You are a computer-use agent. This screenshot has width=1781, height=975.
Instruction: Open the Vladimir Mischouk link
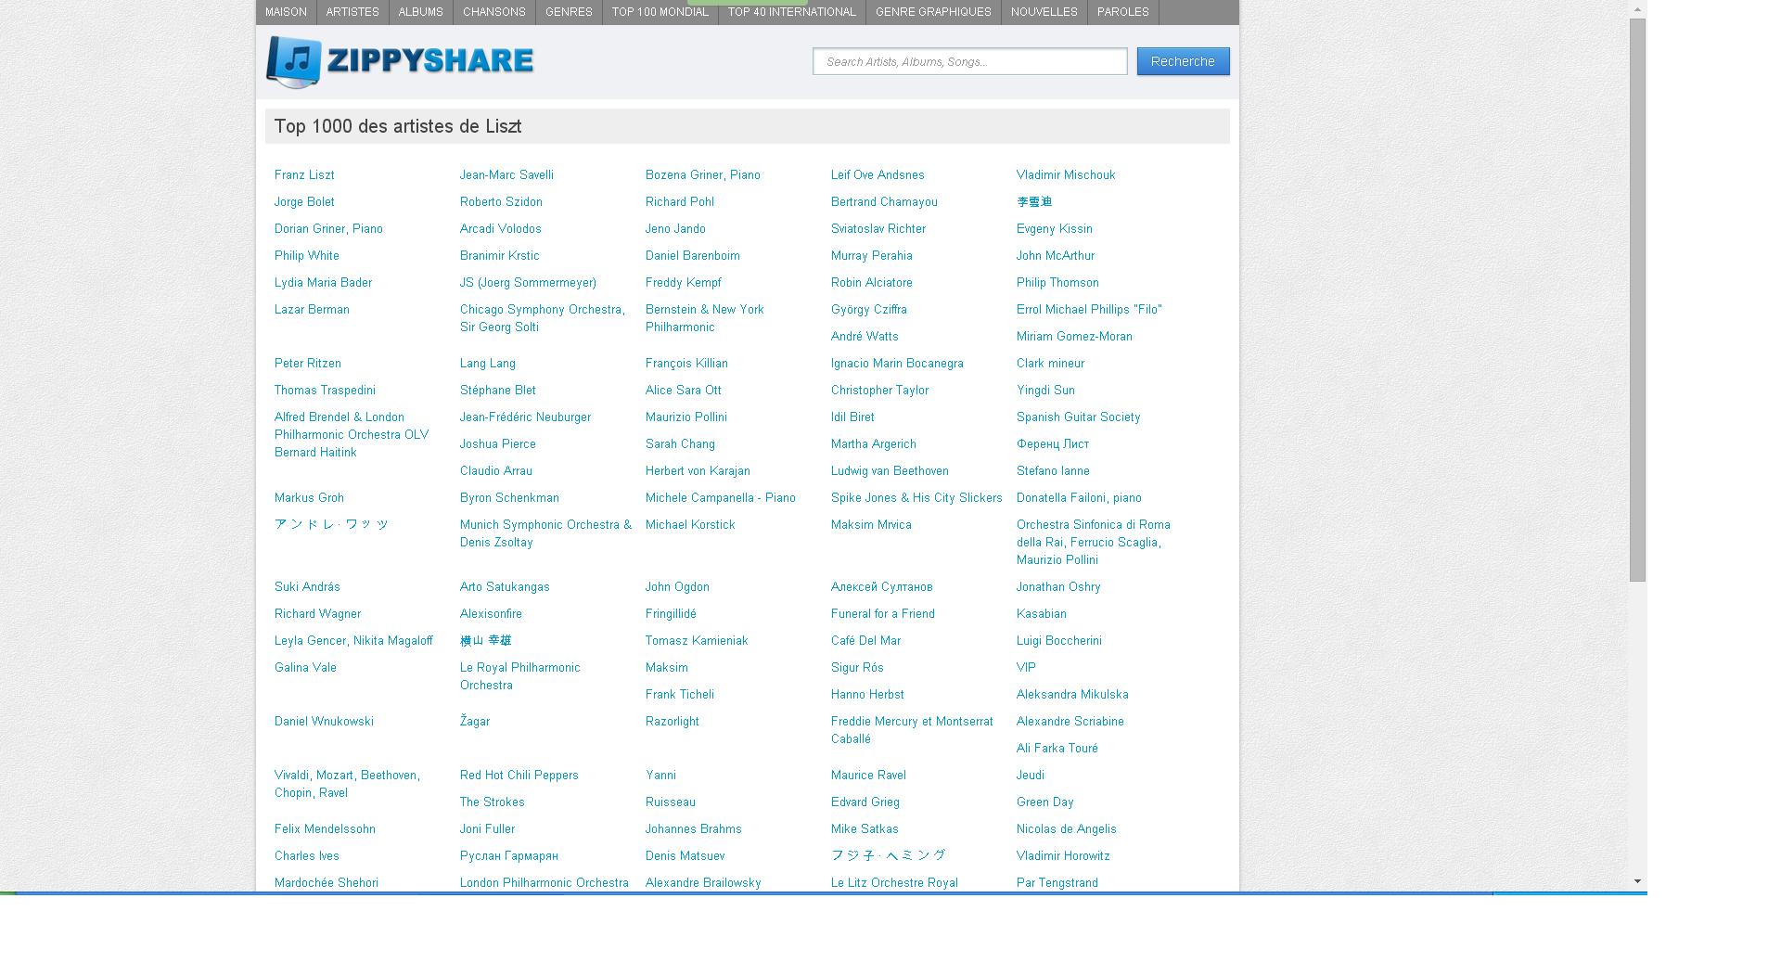(1066, 175)
